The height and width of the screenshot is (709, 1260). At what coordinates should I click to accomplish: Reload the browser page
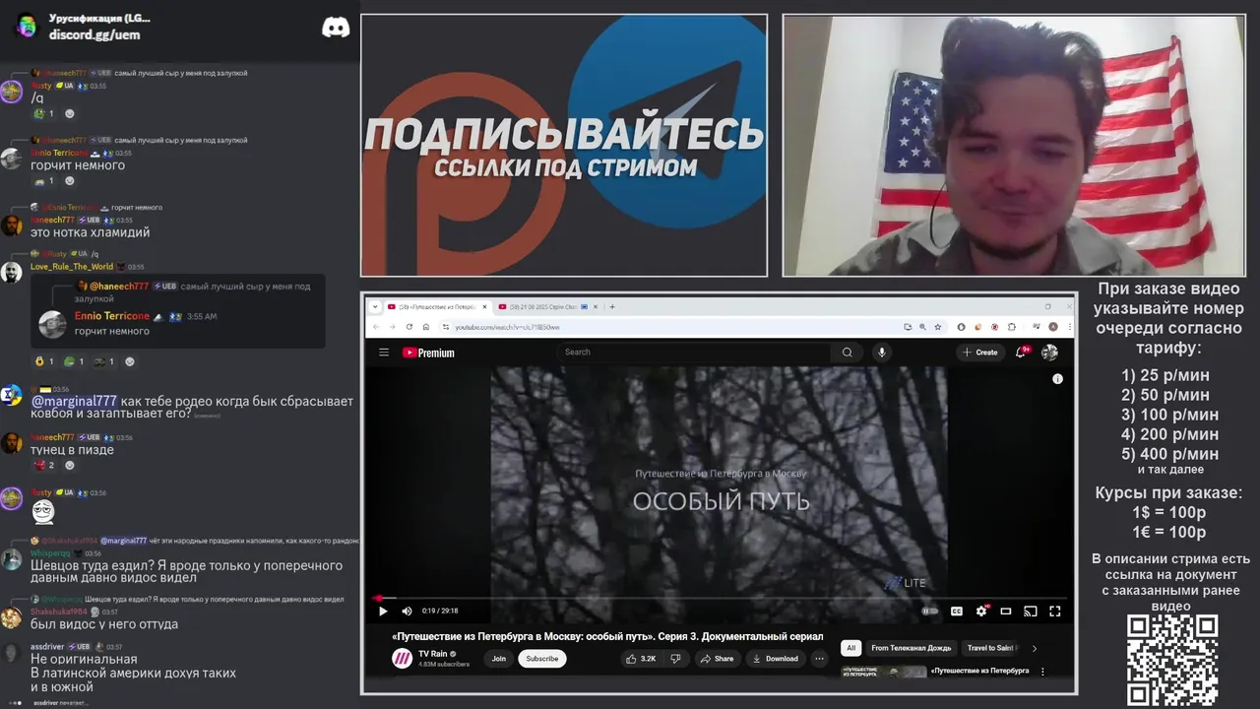pos(409,326)
